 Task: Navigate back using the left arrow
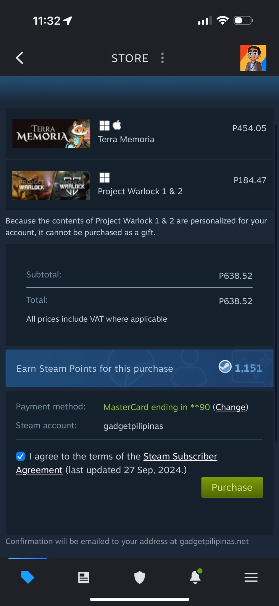pos(20,58)
